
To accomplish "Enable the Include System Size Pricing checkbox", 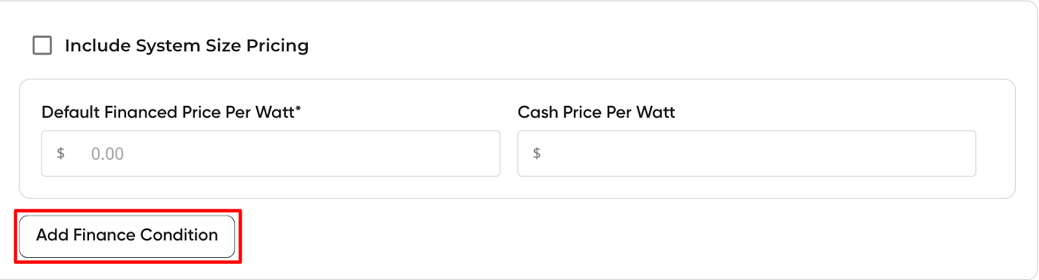I will 42,45.
